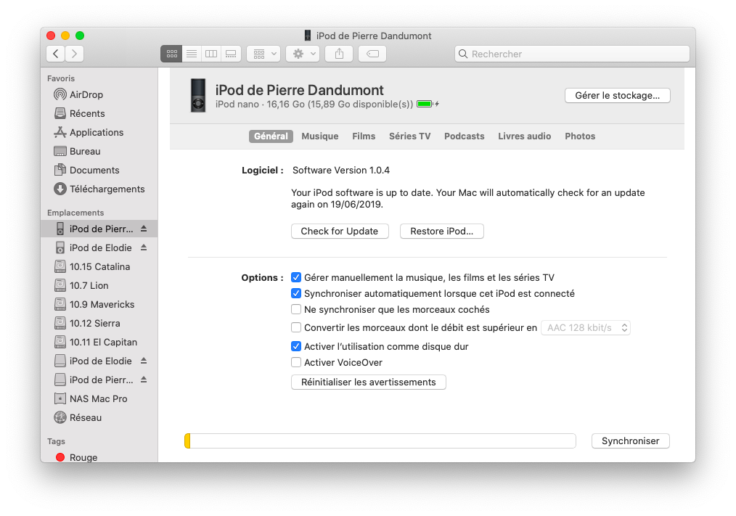Select the Rouge tag

(99, 456)
